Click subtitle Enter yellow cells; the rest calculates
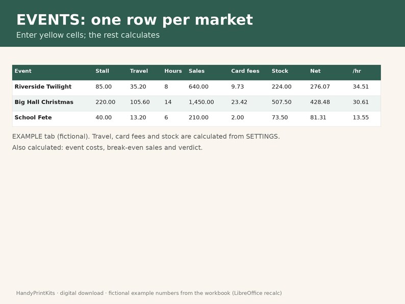 (x=88, y=35)
